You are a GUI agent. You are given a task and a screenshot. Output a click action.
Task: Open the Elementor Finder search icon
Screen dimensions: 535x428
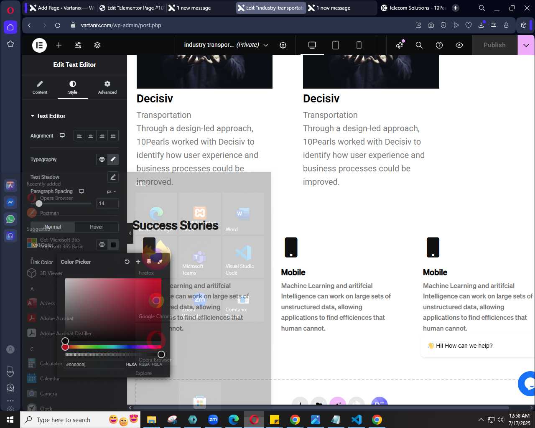419,45
